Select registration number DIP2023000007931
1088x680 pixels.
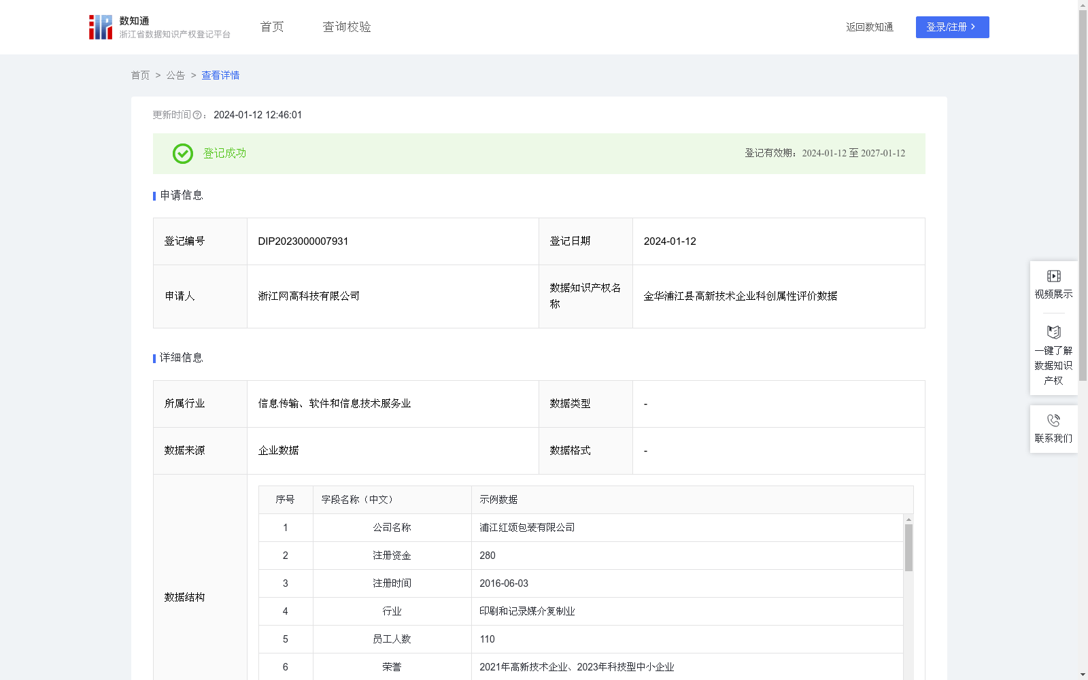tap(303, 241)
